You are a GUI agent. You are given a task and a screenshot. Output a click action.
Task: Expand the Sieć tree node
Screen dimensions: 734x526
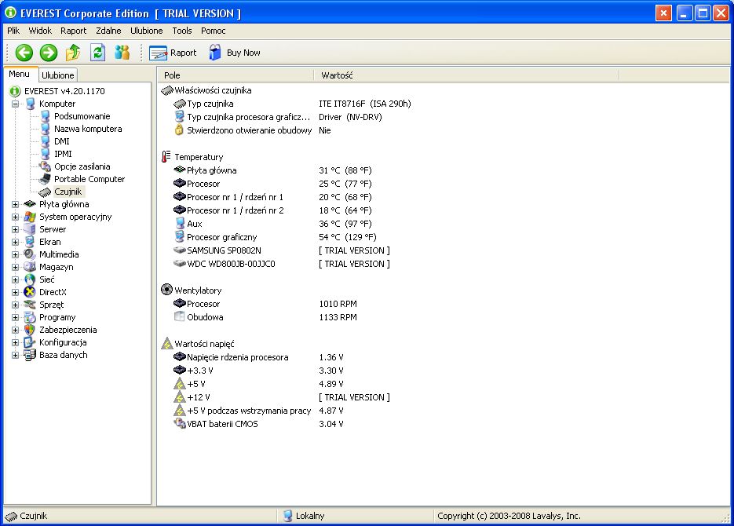click(x=16, y=279)
